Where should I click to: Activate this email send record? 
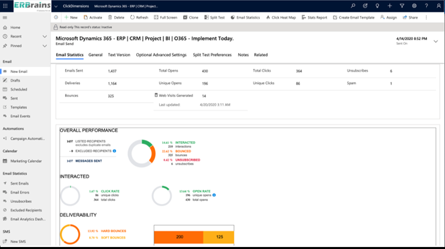pos(93,17)
